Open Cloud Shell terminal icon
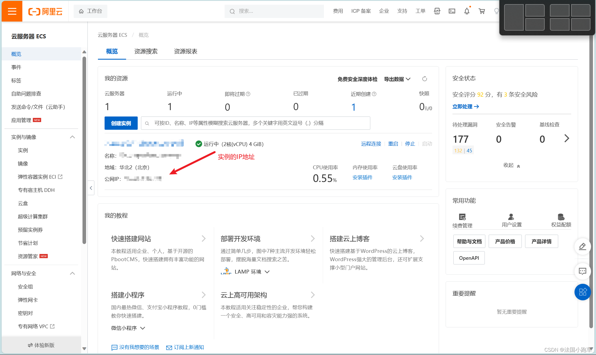Viewport: 596px width, 355px height. point(452,11)
